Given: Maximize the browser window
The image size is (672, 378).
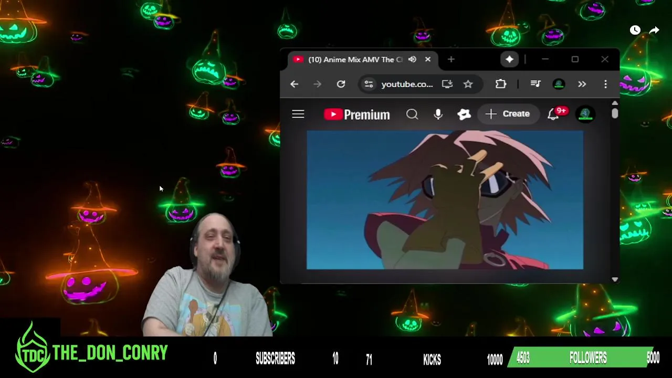Looking at the screenshot, I should (575, 59).
